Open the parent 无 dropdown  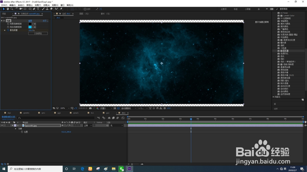(116, 125)
